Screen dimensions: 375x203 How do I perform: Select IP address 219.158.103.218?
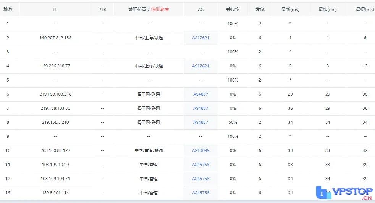55,94
